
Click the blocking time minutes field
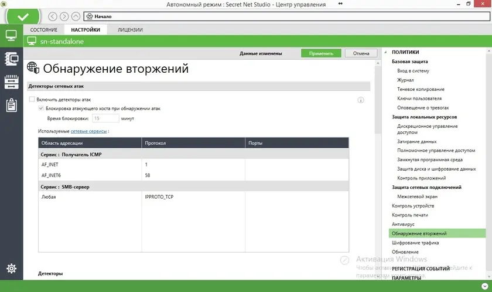point(105,118)
